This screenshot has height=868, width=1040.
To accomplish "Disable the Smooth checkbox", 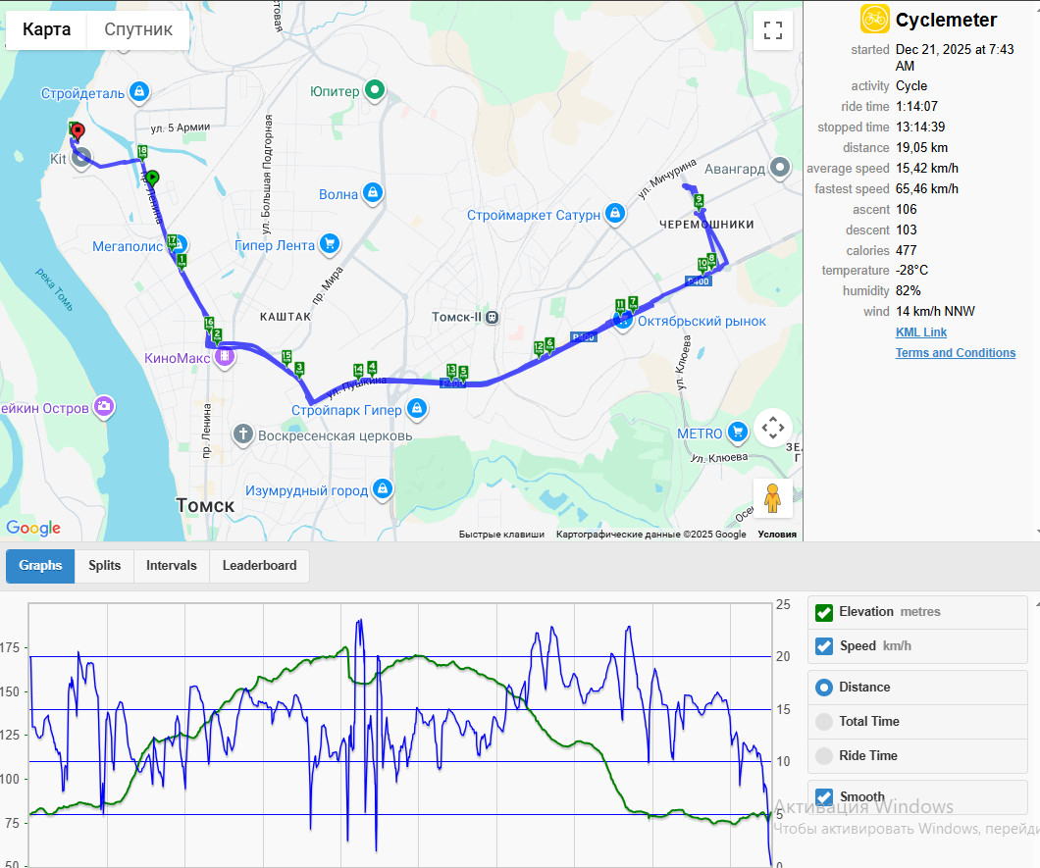I will (824, 797).
